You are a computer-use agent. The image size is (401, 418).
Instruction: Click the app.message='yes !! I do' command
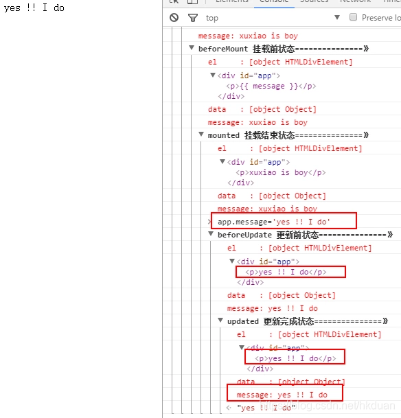click(x=274, y=222)
